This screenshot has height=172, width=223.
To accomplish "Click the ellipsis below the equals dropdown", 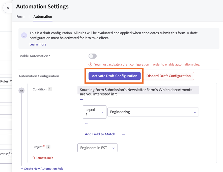I will point(87,124).
